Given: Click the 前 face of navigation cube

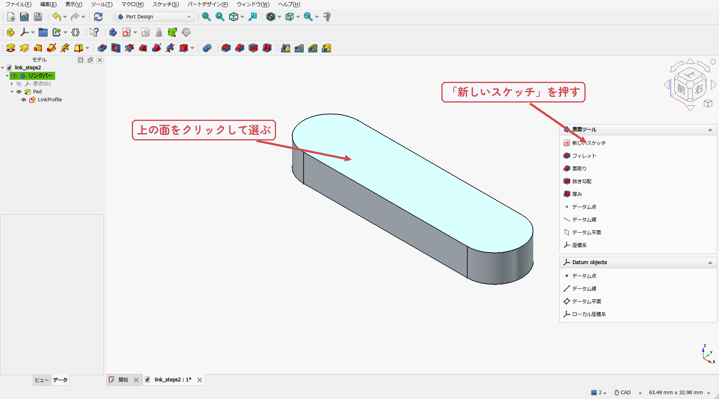Looking at the screenshot, I should (x=681, y=89).
